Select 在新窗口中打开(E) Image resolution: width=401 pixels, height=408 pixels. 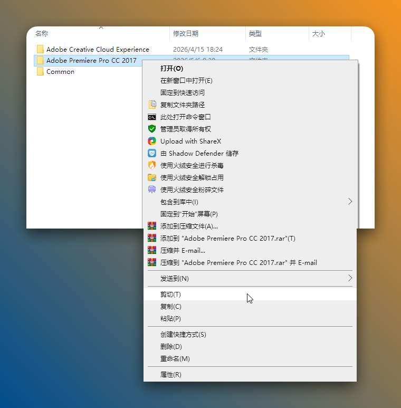[250, 81]
